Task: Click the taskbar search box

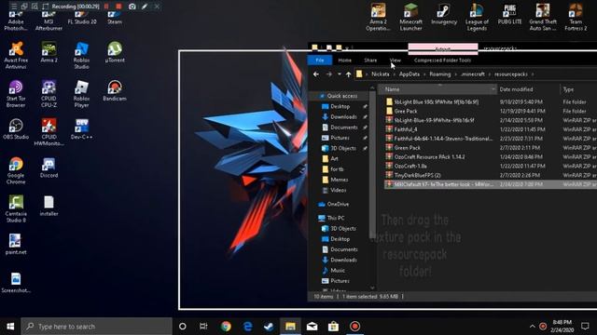Action: pos(97,327)
